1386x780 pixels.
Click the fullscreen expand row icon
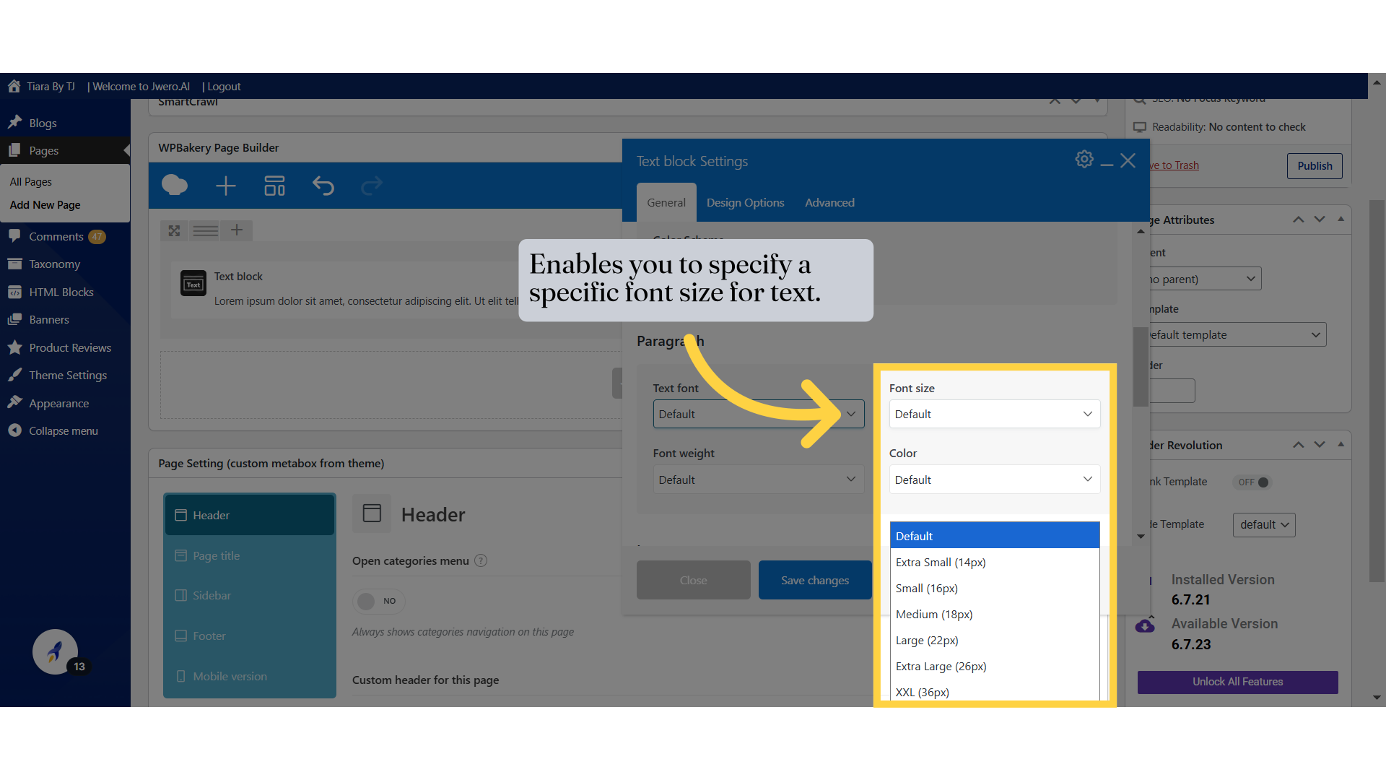coord(174,230)
